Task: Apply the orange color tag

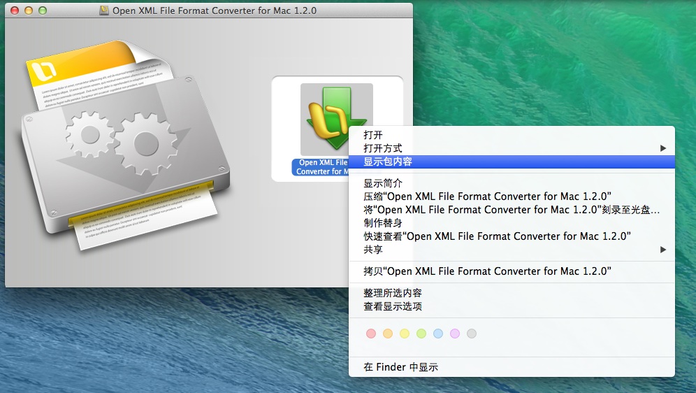Action: click(388, 334)
